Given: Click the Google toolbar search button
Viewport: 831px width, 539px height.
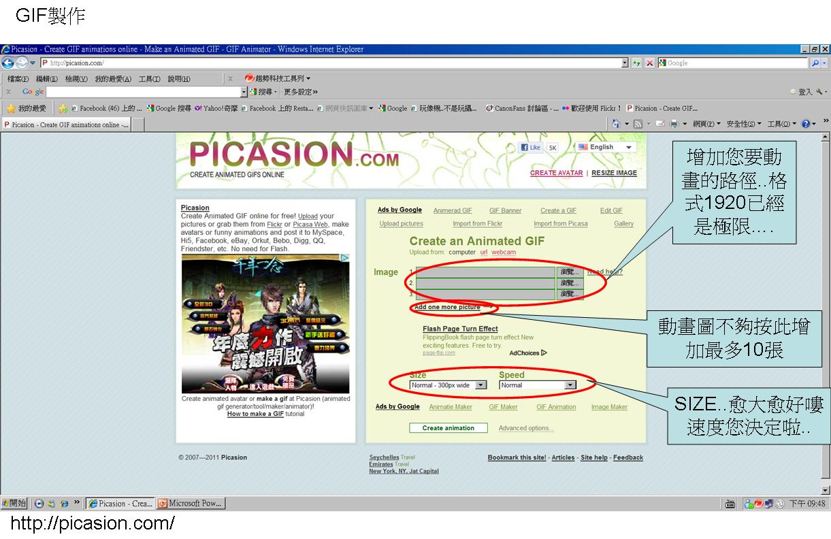Looking at the screenshot, I should pos(261,92).
